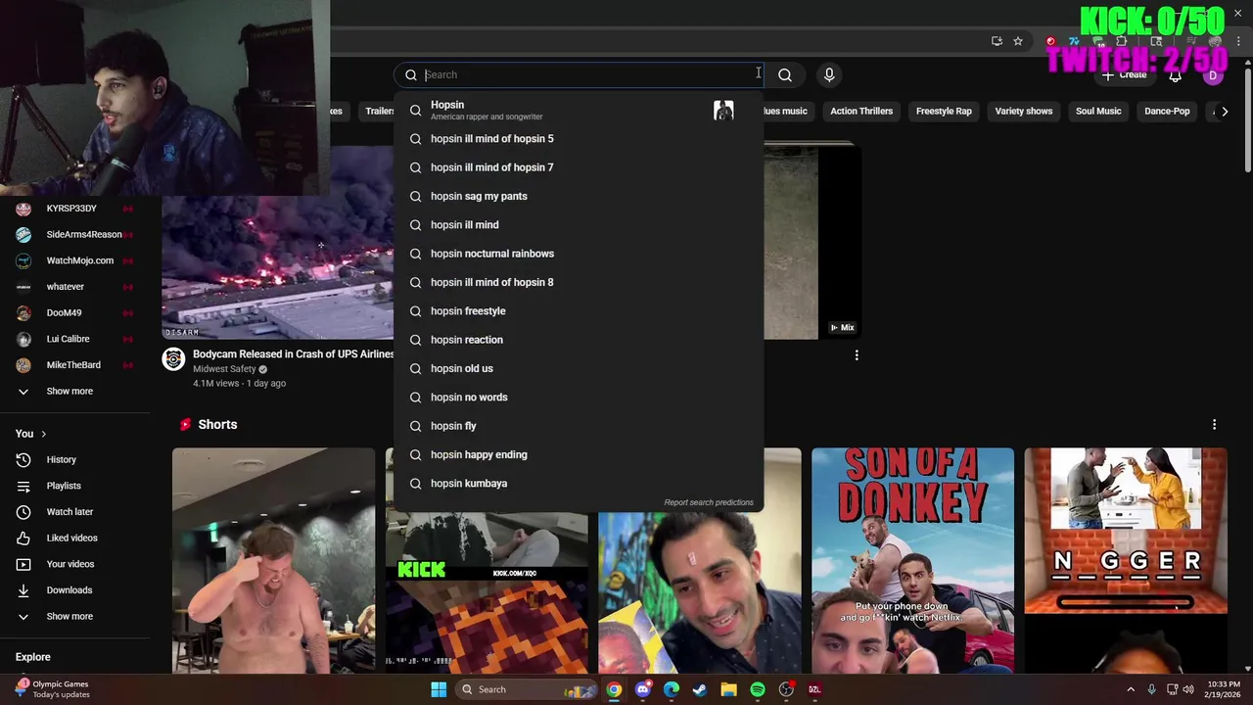
Task: Open Spotify from the taskbar
Action: pyautogui.click(x=757, y=689)
